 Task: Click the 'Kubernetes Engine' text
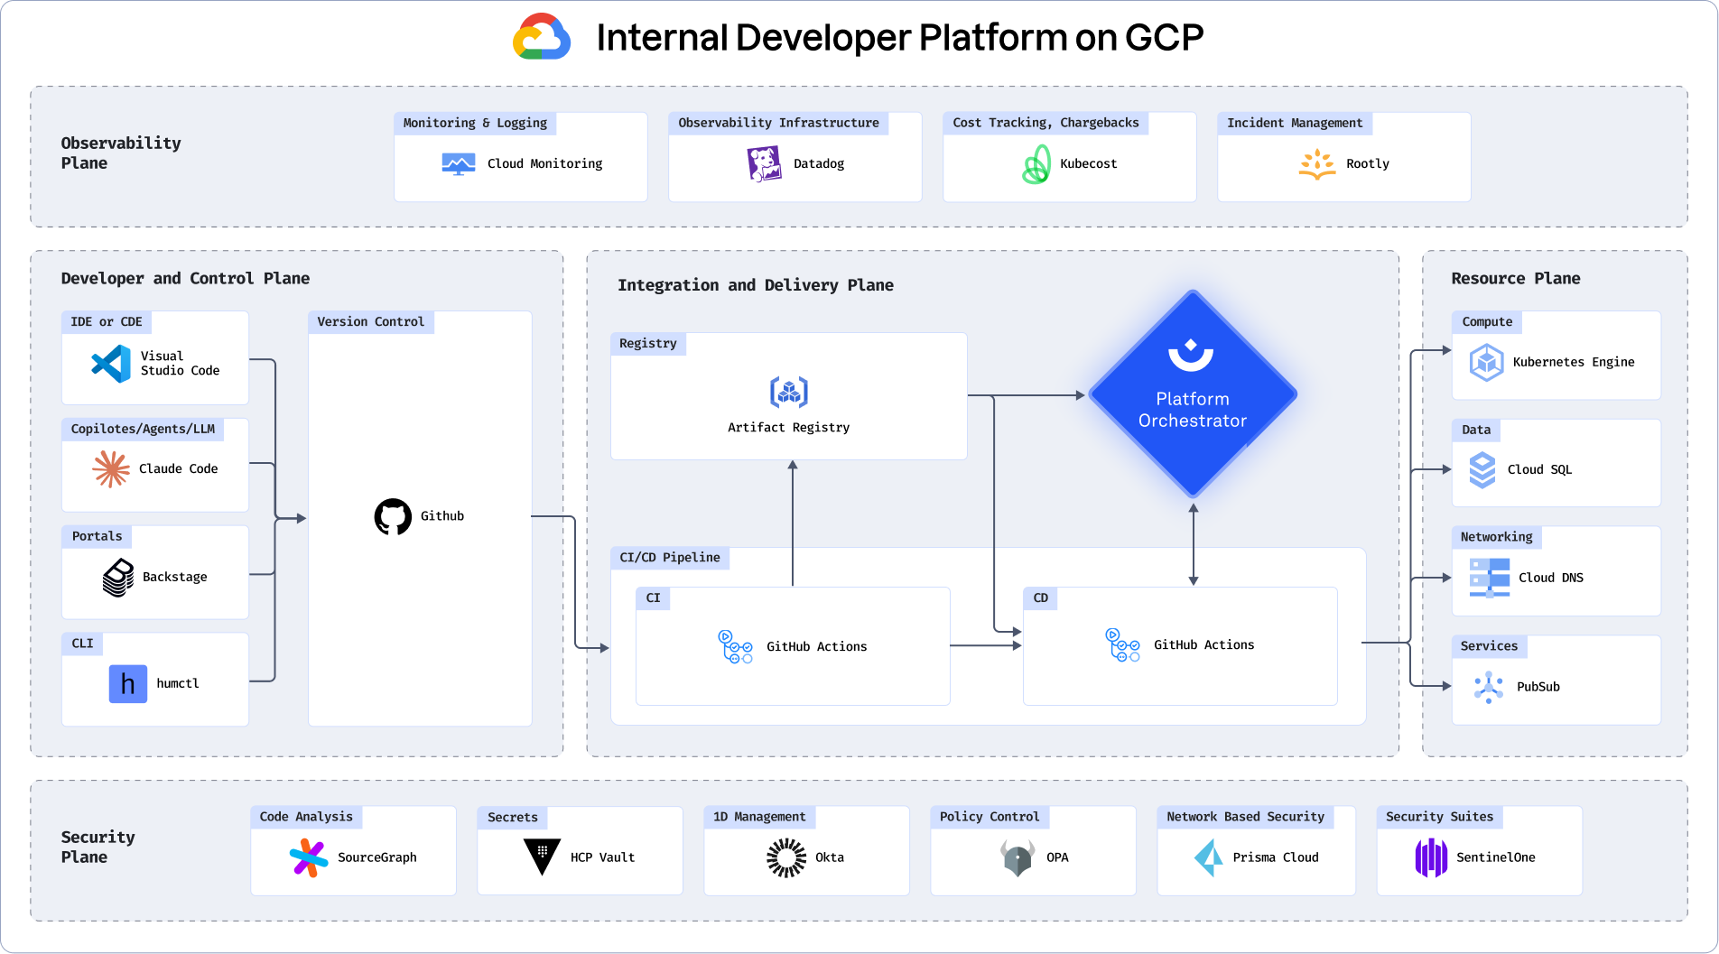pos(1574,363)
